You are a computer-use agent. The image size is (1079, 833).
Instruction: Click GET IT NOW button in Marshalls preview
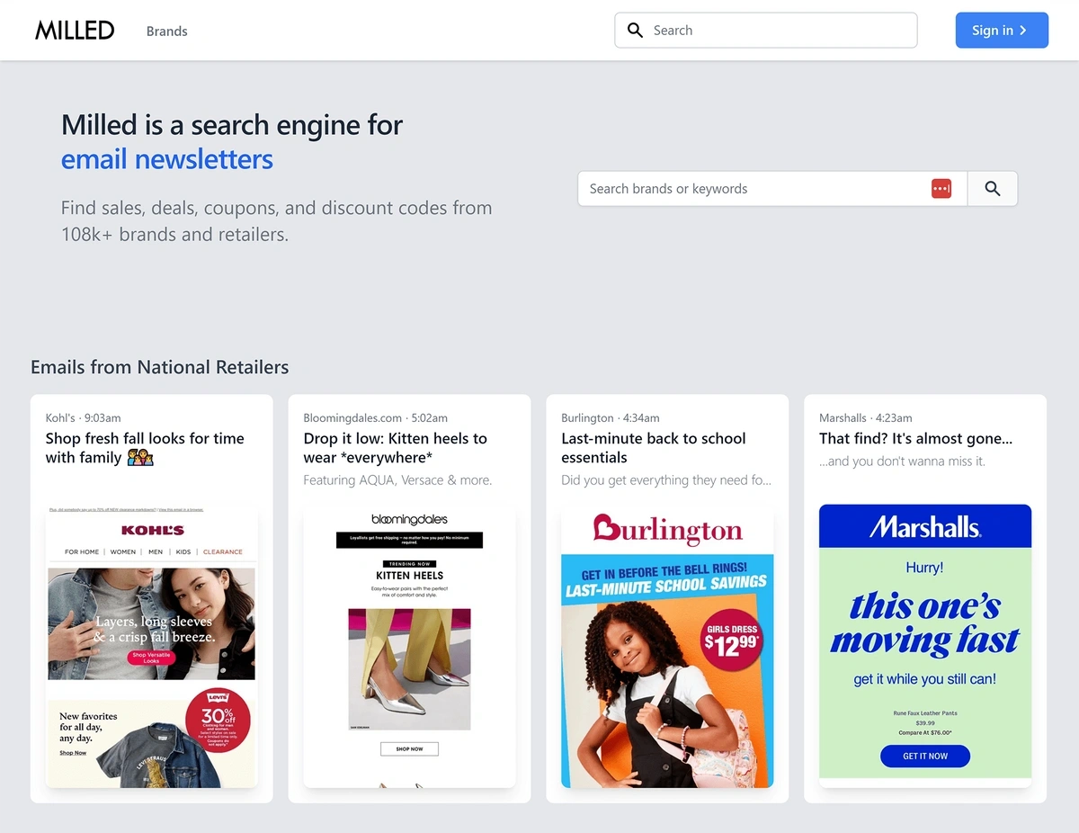pyautogui.click(x=925, y=757)
